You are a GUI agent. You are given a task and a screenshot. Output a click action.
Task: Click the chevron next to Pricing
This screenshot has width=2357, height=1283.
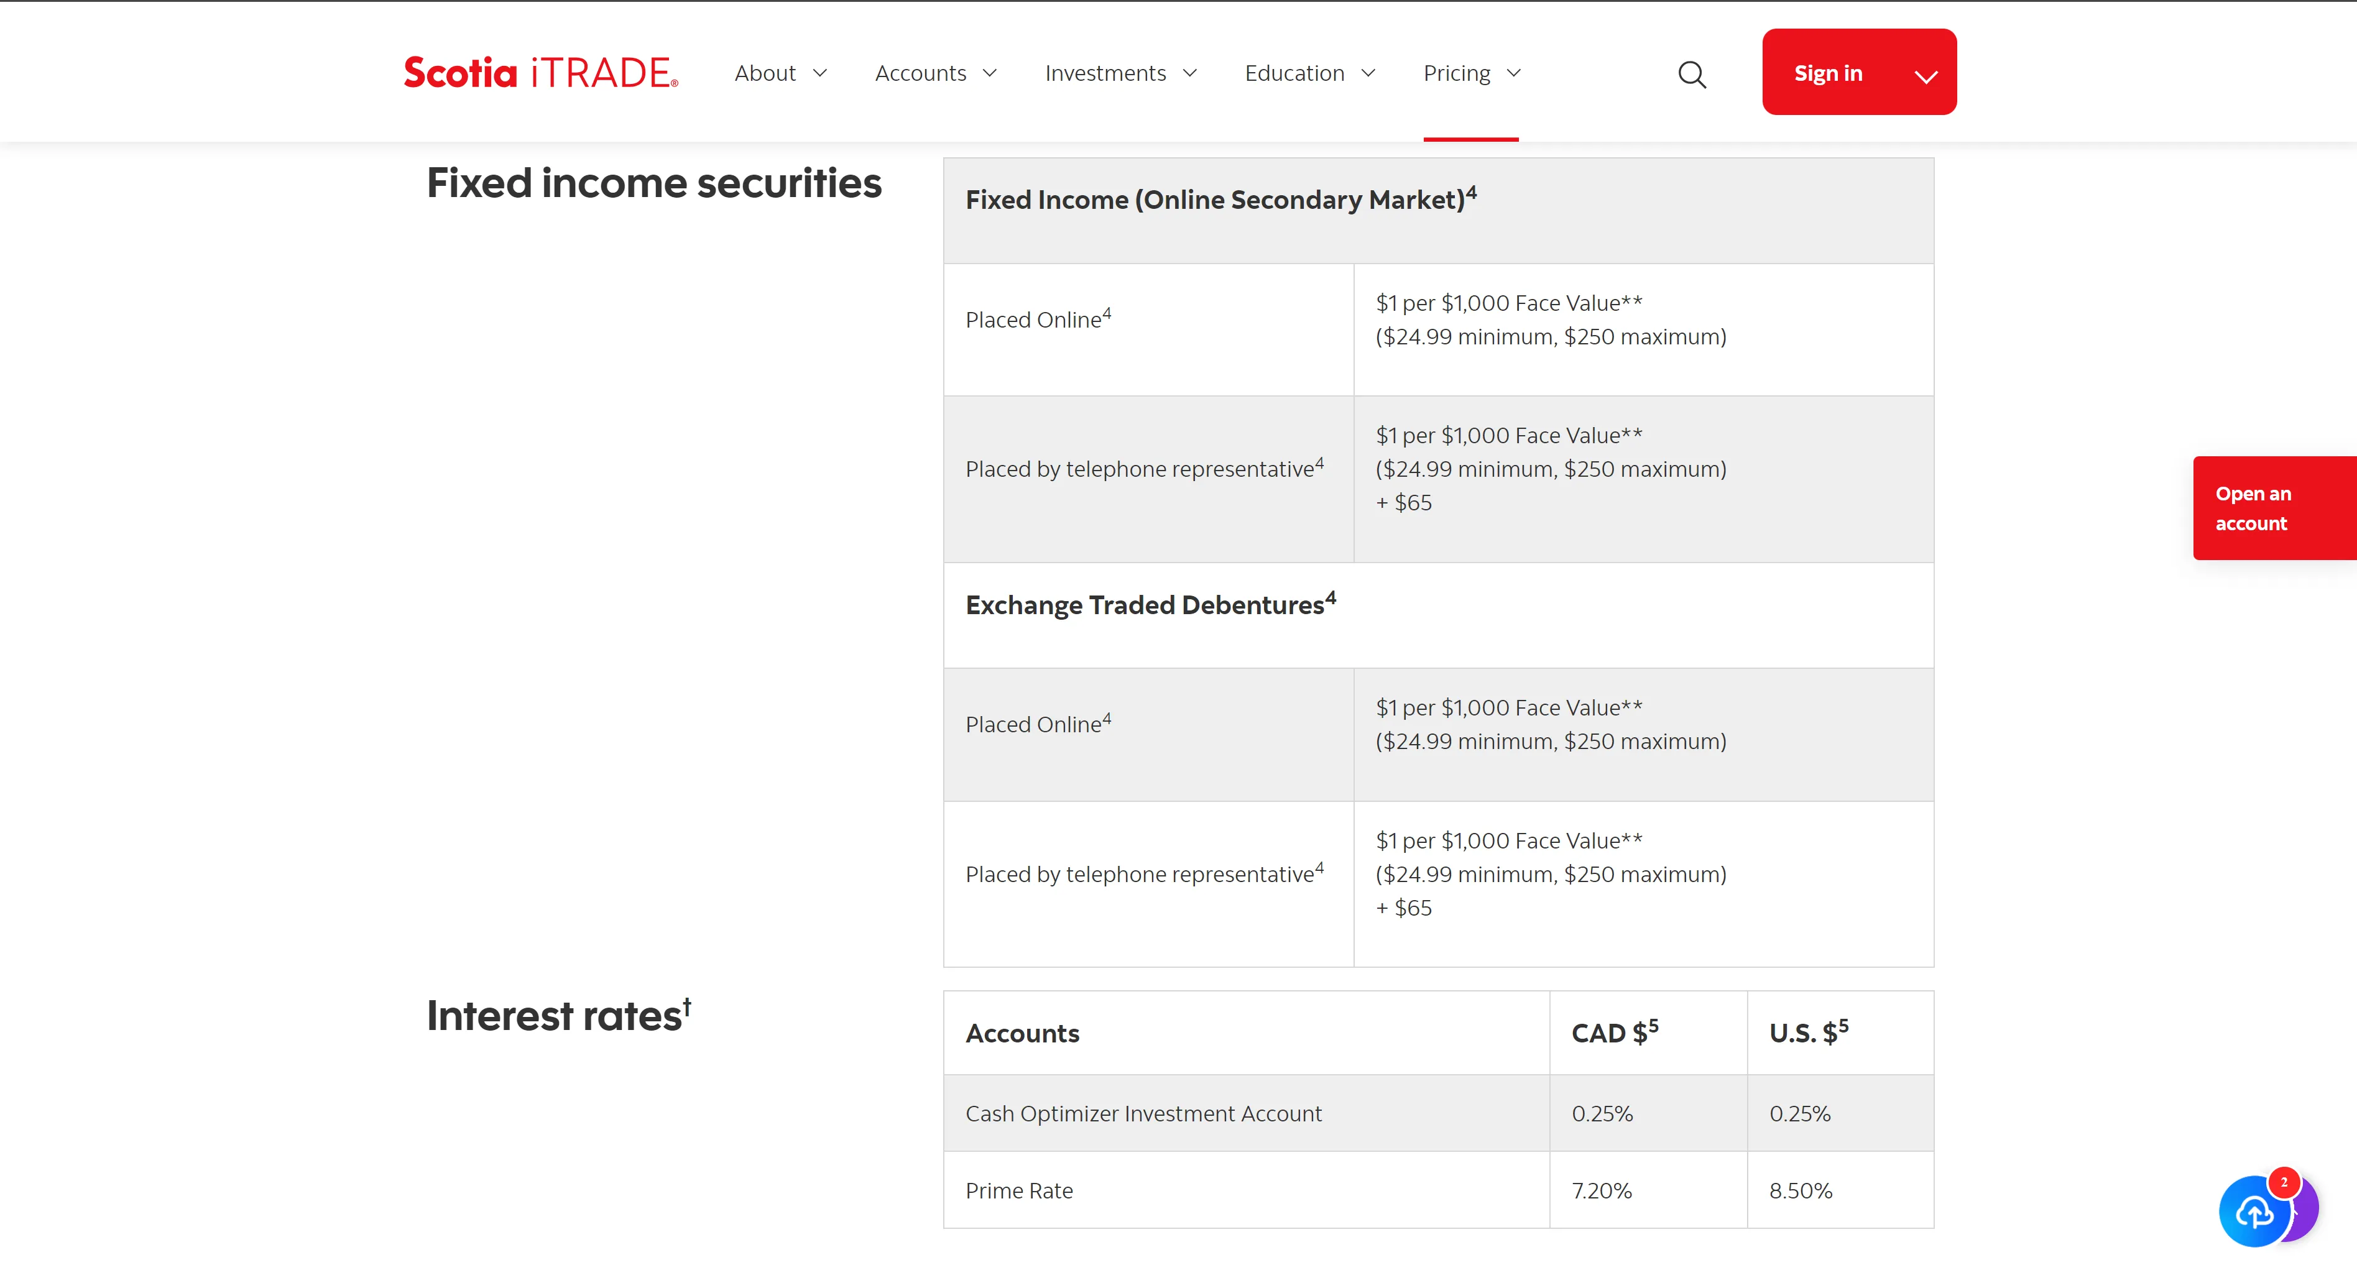point(1513,73)
